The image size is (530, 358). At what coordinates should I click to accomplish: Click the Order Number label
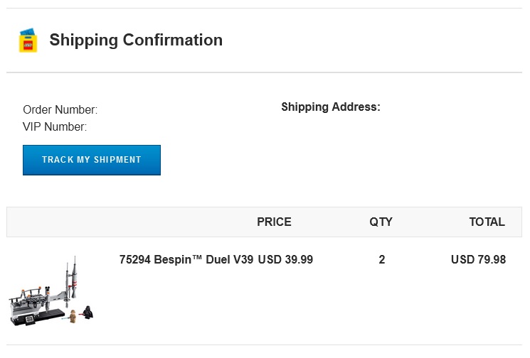click(x=60, y=109)
